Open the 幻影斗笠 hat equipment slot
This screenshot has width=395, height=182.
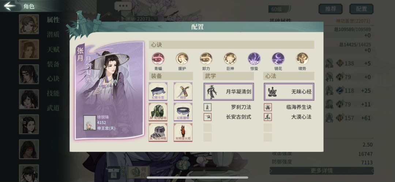pos(158,92)
